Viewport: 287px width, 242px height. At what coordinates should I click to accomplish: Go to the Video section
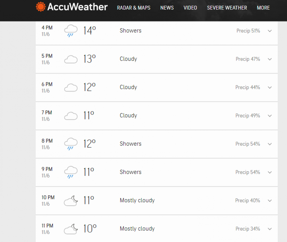190,8
